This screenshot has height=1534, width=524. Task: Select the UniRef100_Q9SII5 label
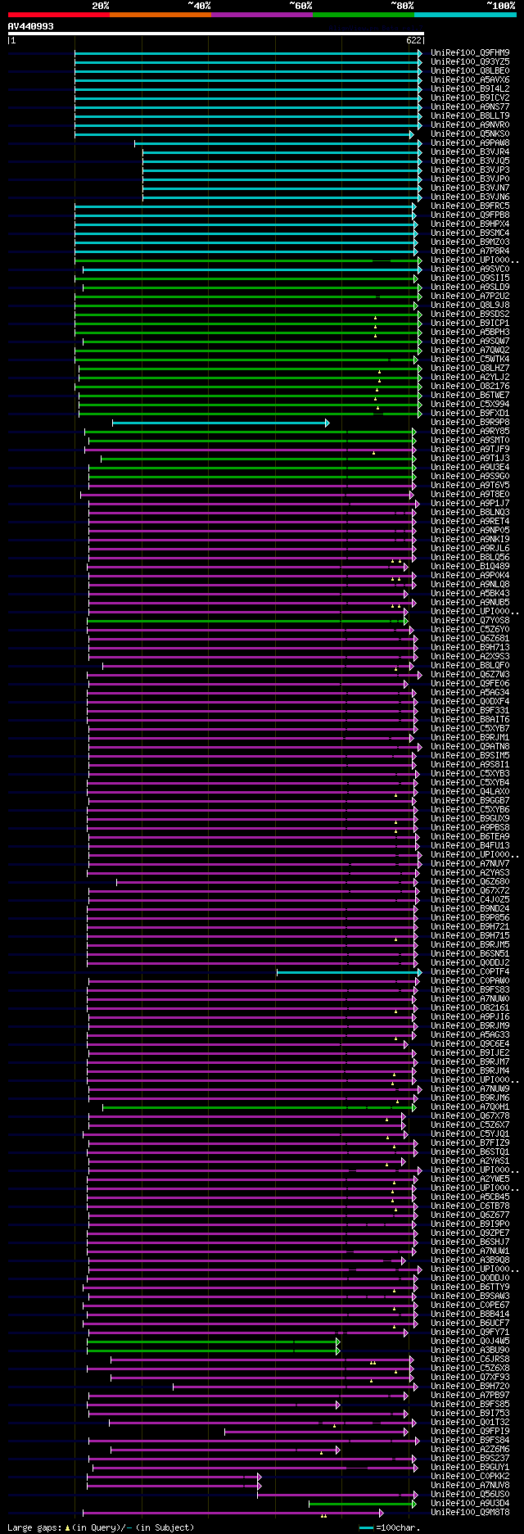coord(470,278)
